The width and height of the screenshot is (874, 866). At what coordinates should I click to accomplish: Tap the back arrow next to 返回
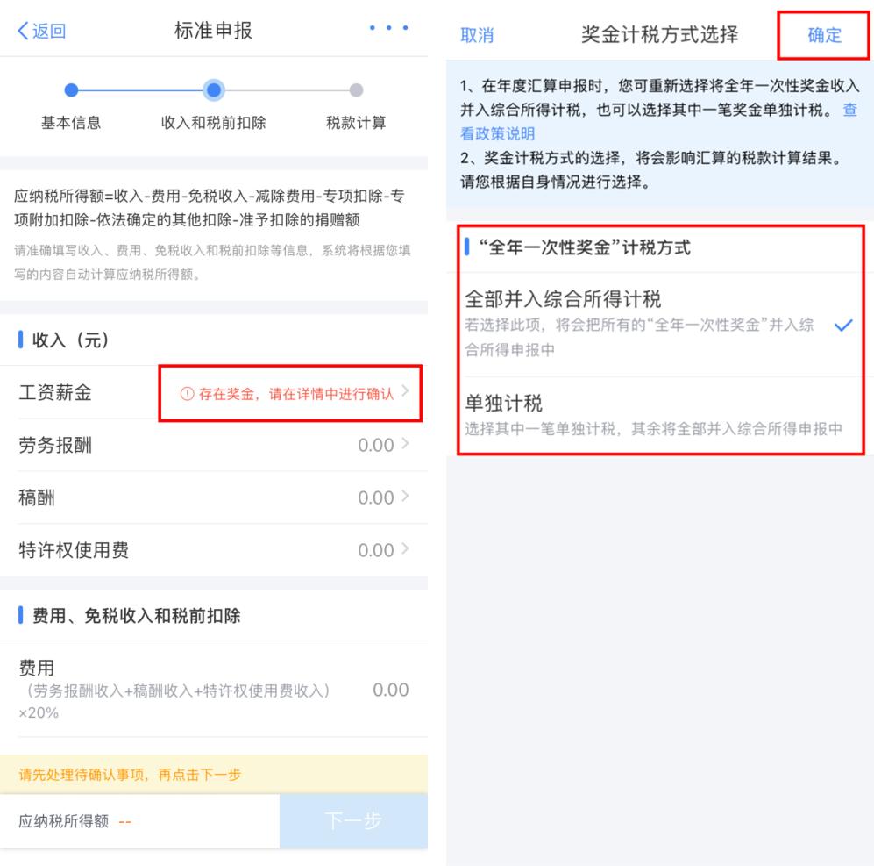click(x=23, y=31)
